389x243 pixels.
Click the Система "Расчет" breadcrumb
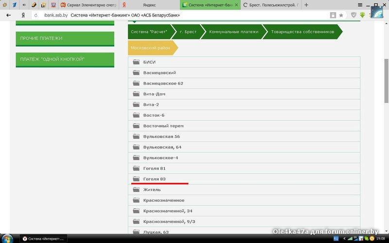pos(149,32)
